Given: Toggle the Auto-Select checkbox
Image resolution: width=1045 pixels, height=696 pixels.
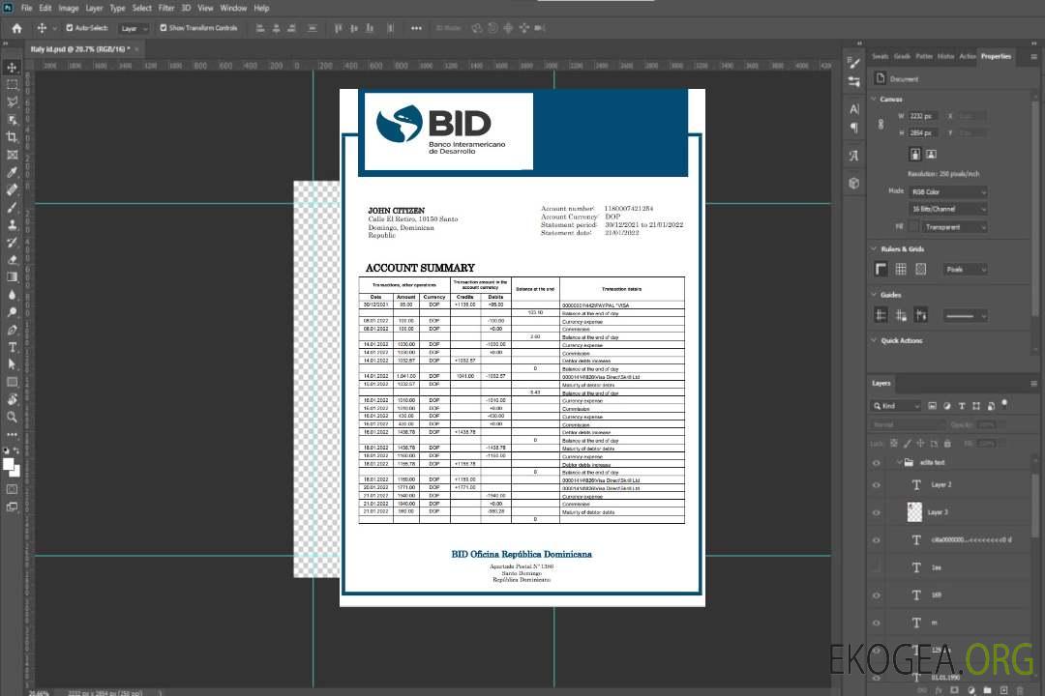Looking at the screenshot, I should 70,28.
